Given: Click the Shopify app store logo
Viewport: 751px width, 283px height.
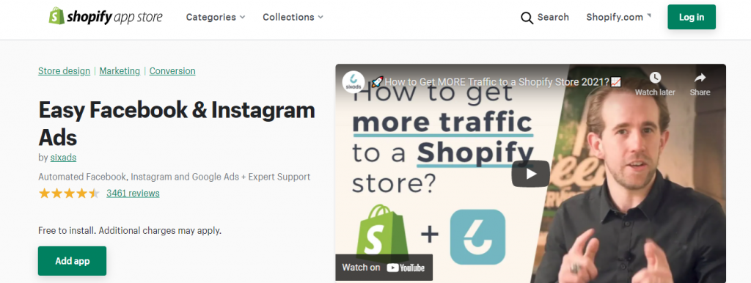Looking at the screenshot, I should 106,17.
